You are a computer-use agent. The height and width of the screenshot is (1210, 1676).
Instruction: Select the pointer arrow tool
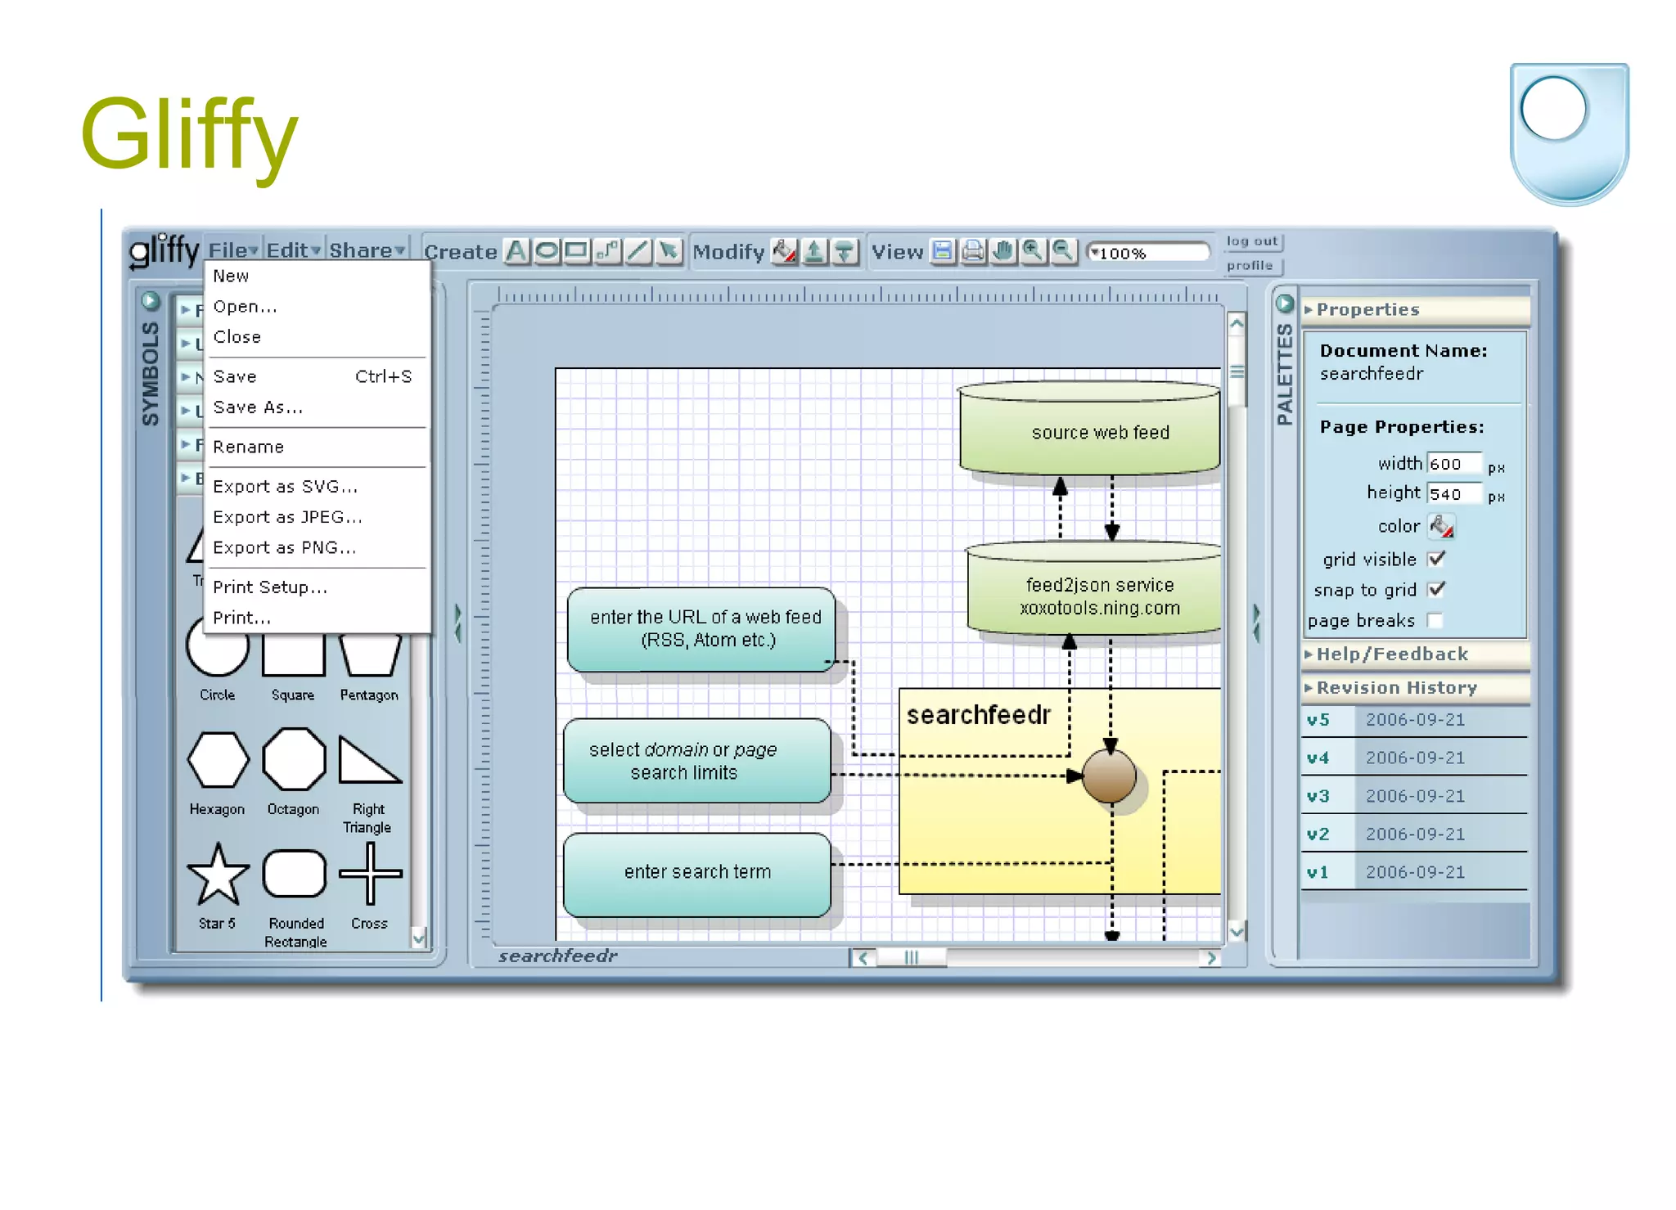pos(669,250)
